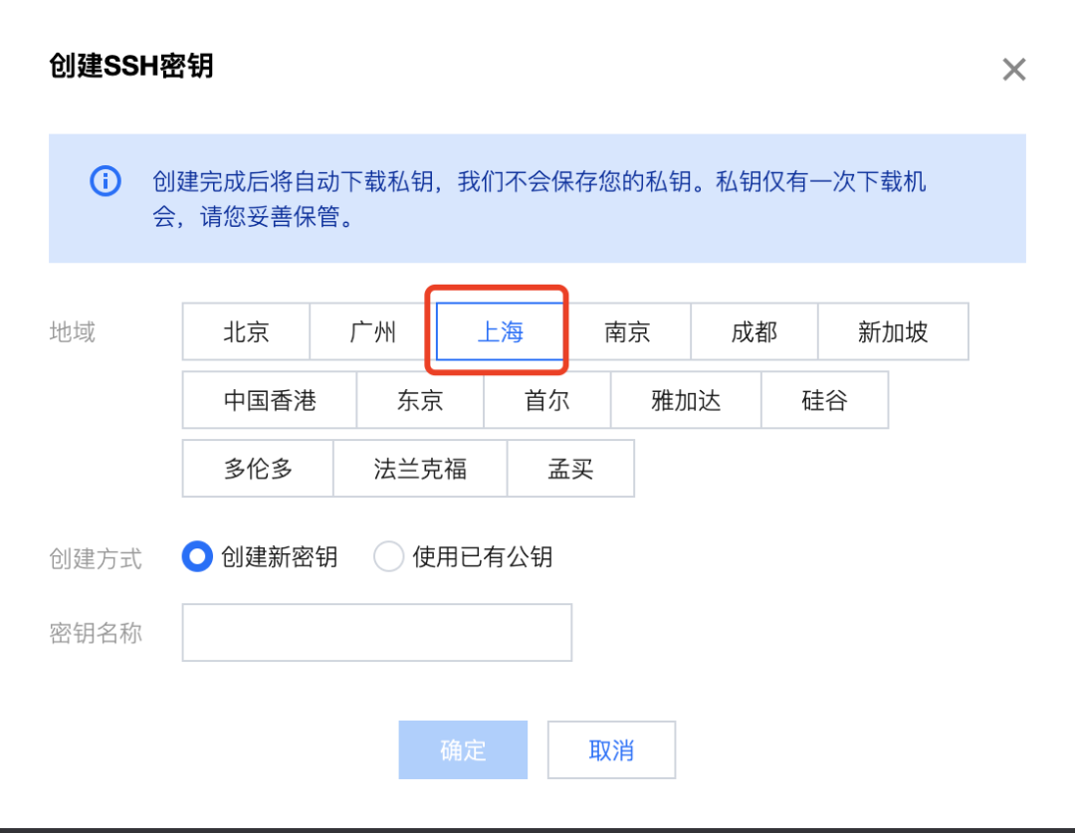Close the 创建SSH密钥 dialog
This screenshot has width=1075, height=833.
pyautogui.click(x=1013, y=70)
